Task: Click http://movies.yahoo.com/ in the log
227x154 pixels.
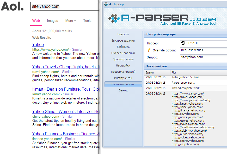Action: click(188, 124)
